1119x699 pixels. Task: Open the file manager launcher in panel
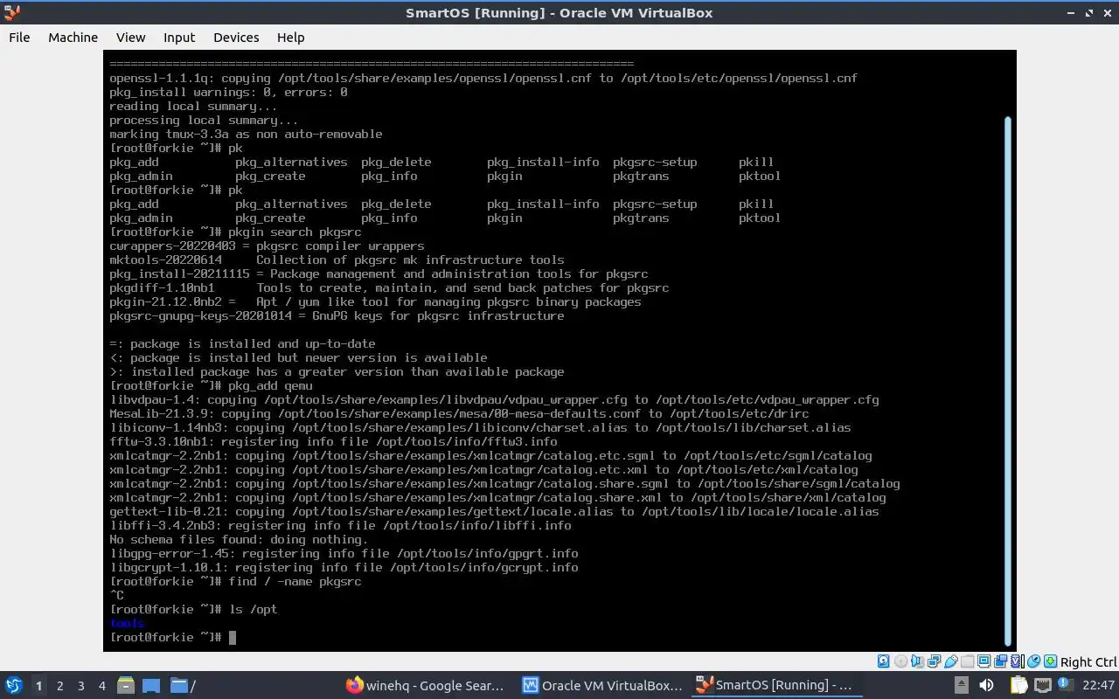point(125,685)
